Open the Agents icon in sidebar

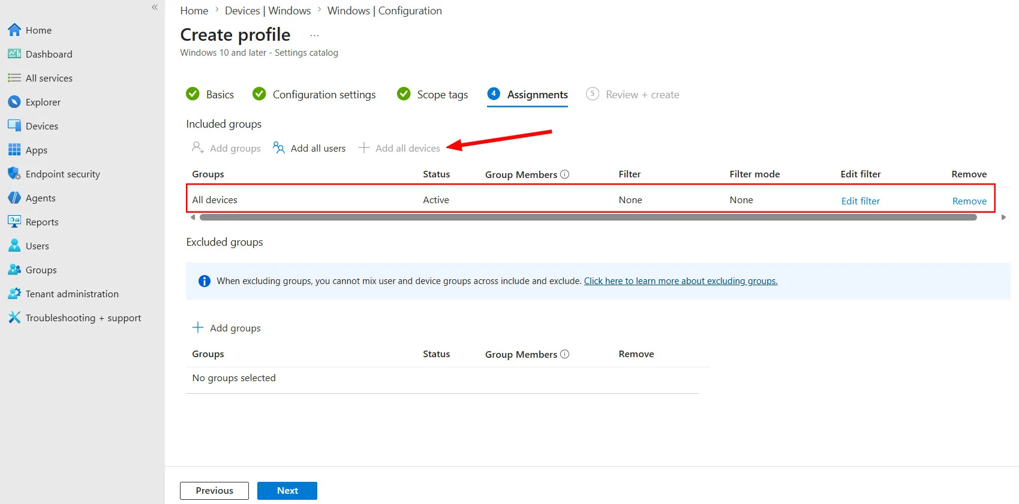pyautogui.click(x=14, y=198)
